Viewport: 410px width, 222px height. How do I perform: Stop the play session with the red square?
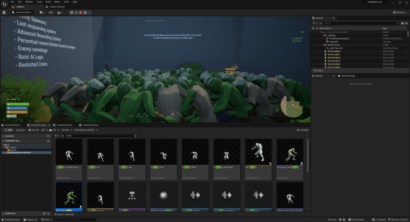tap(80, 12)
